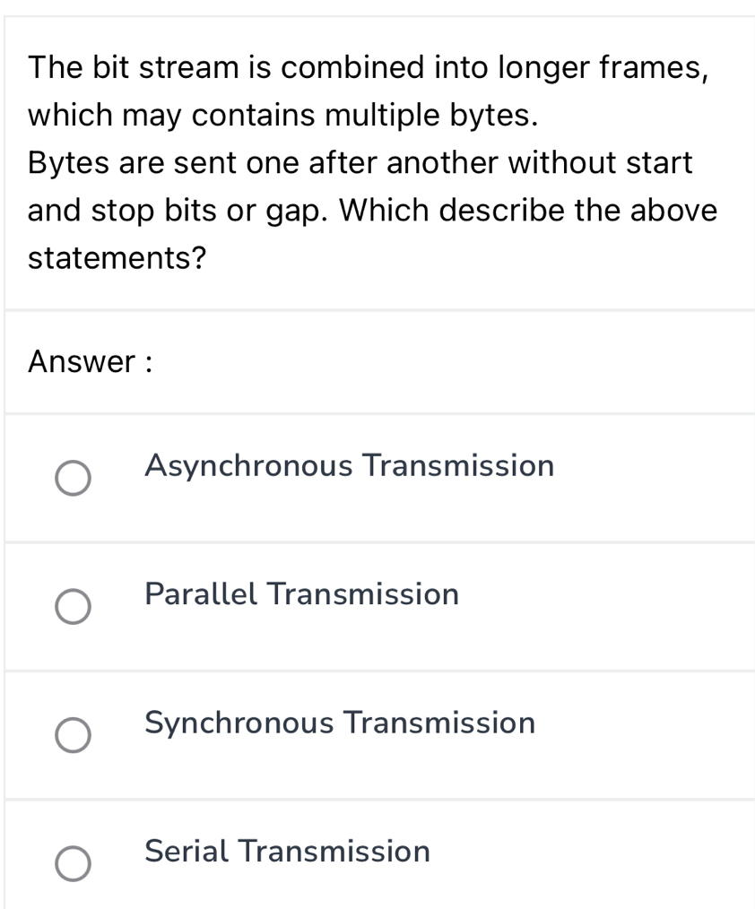
Task: Select the Synchronous Transmission radio button
Action: click(73, 735)
